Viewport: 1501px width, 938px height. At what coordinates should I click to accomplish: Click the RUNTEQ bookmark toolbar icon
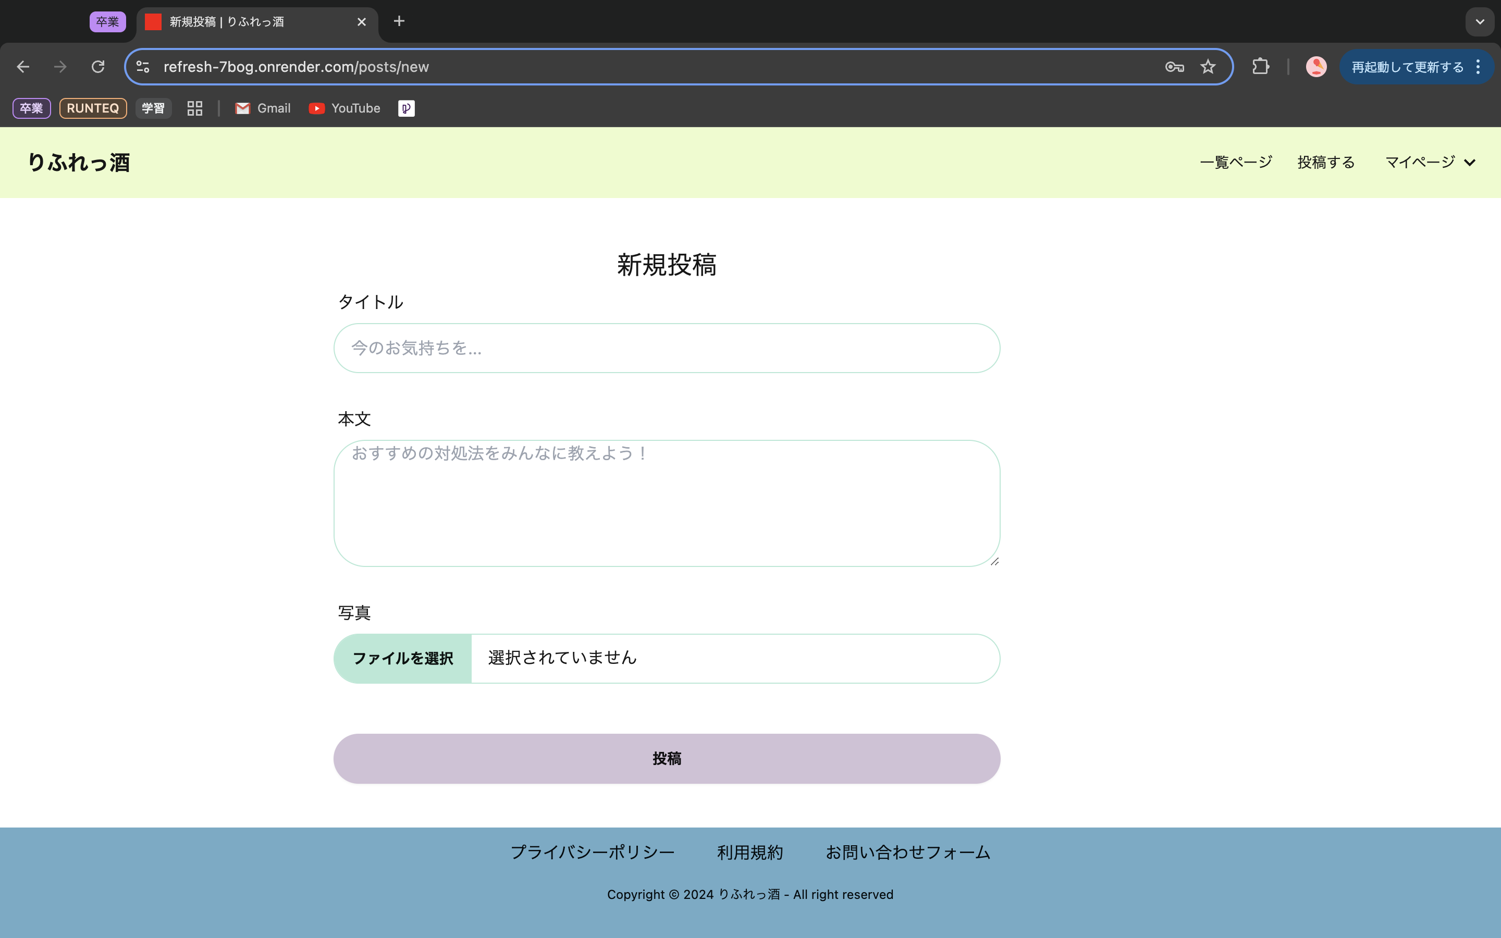point(92,107)
